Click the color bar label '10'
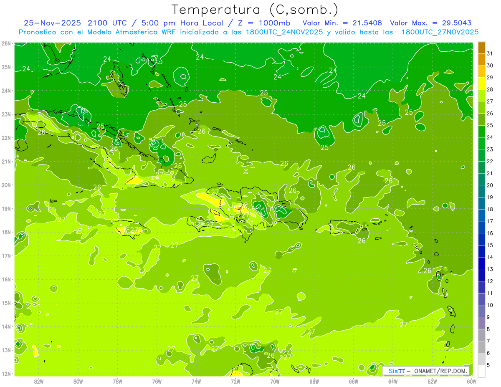Screen dimensions: 501x387 pyautogui.click(x=490, y=305)
